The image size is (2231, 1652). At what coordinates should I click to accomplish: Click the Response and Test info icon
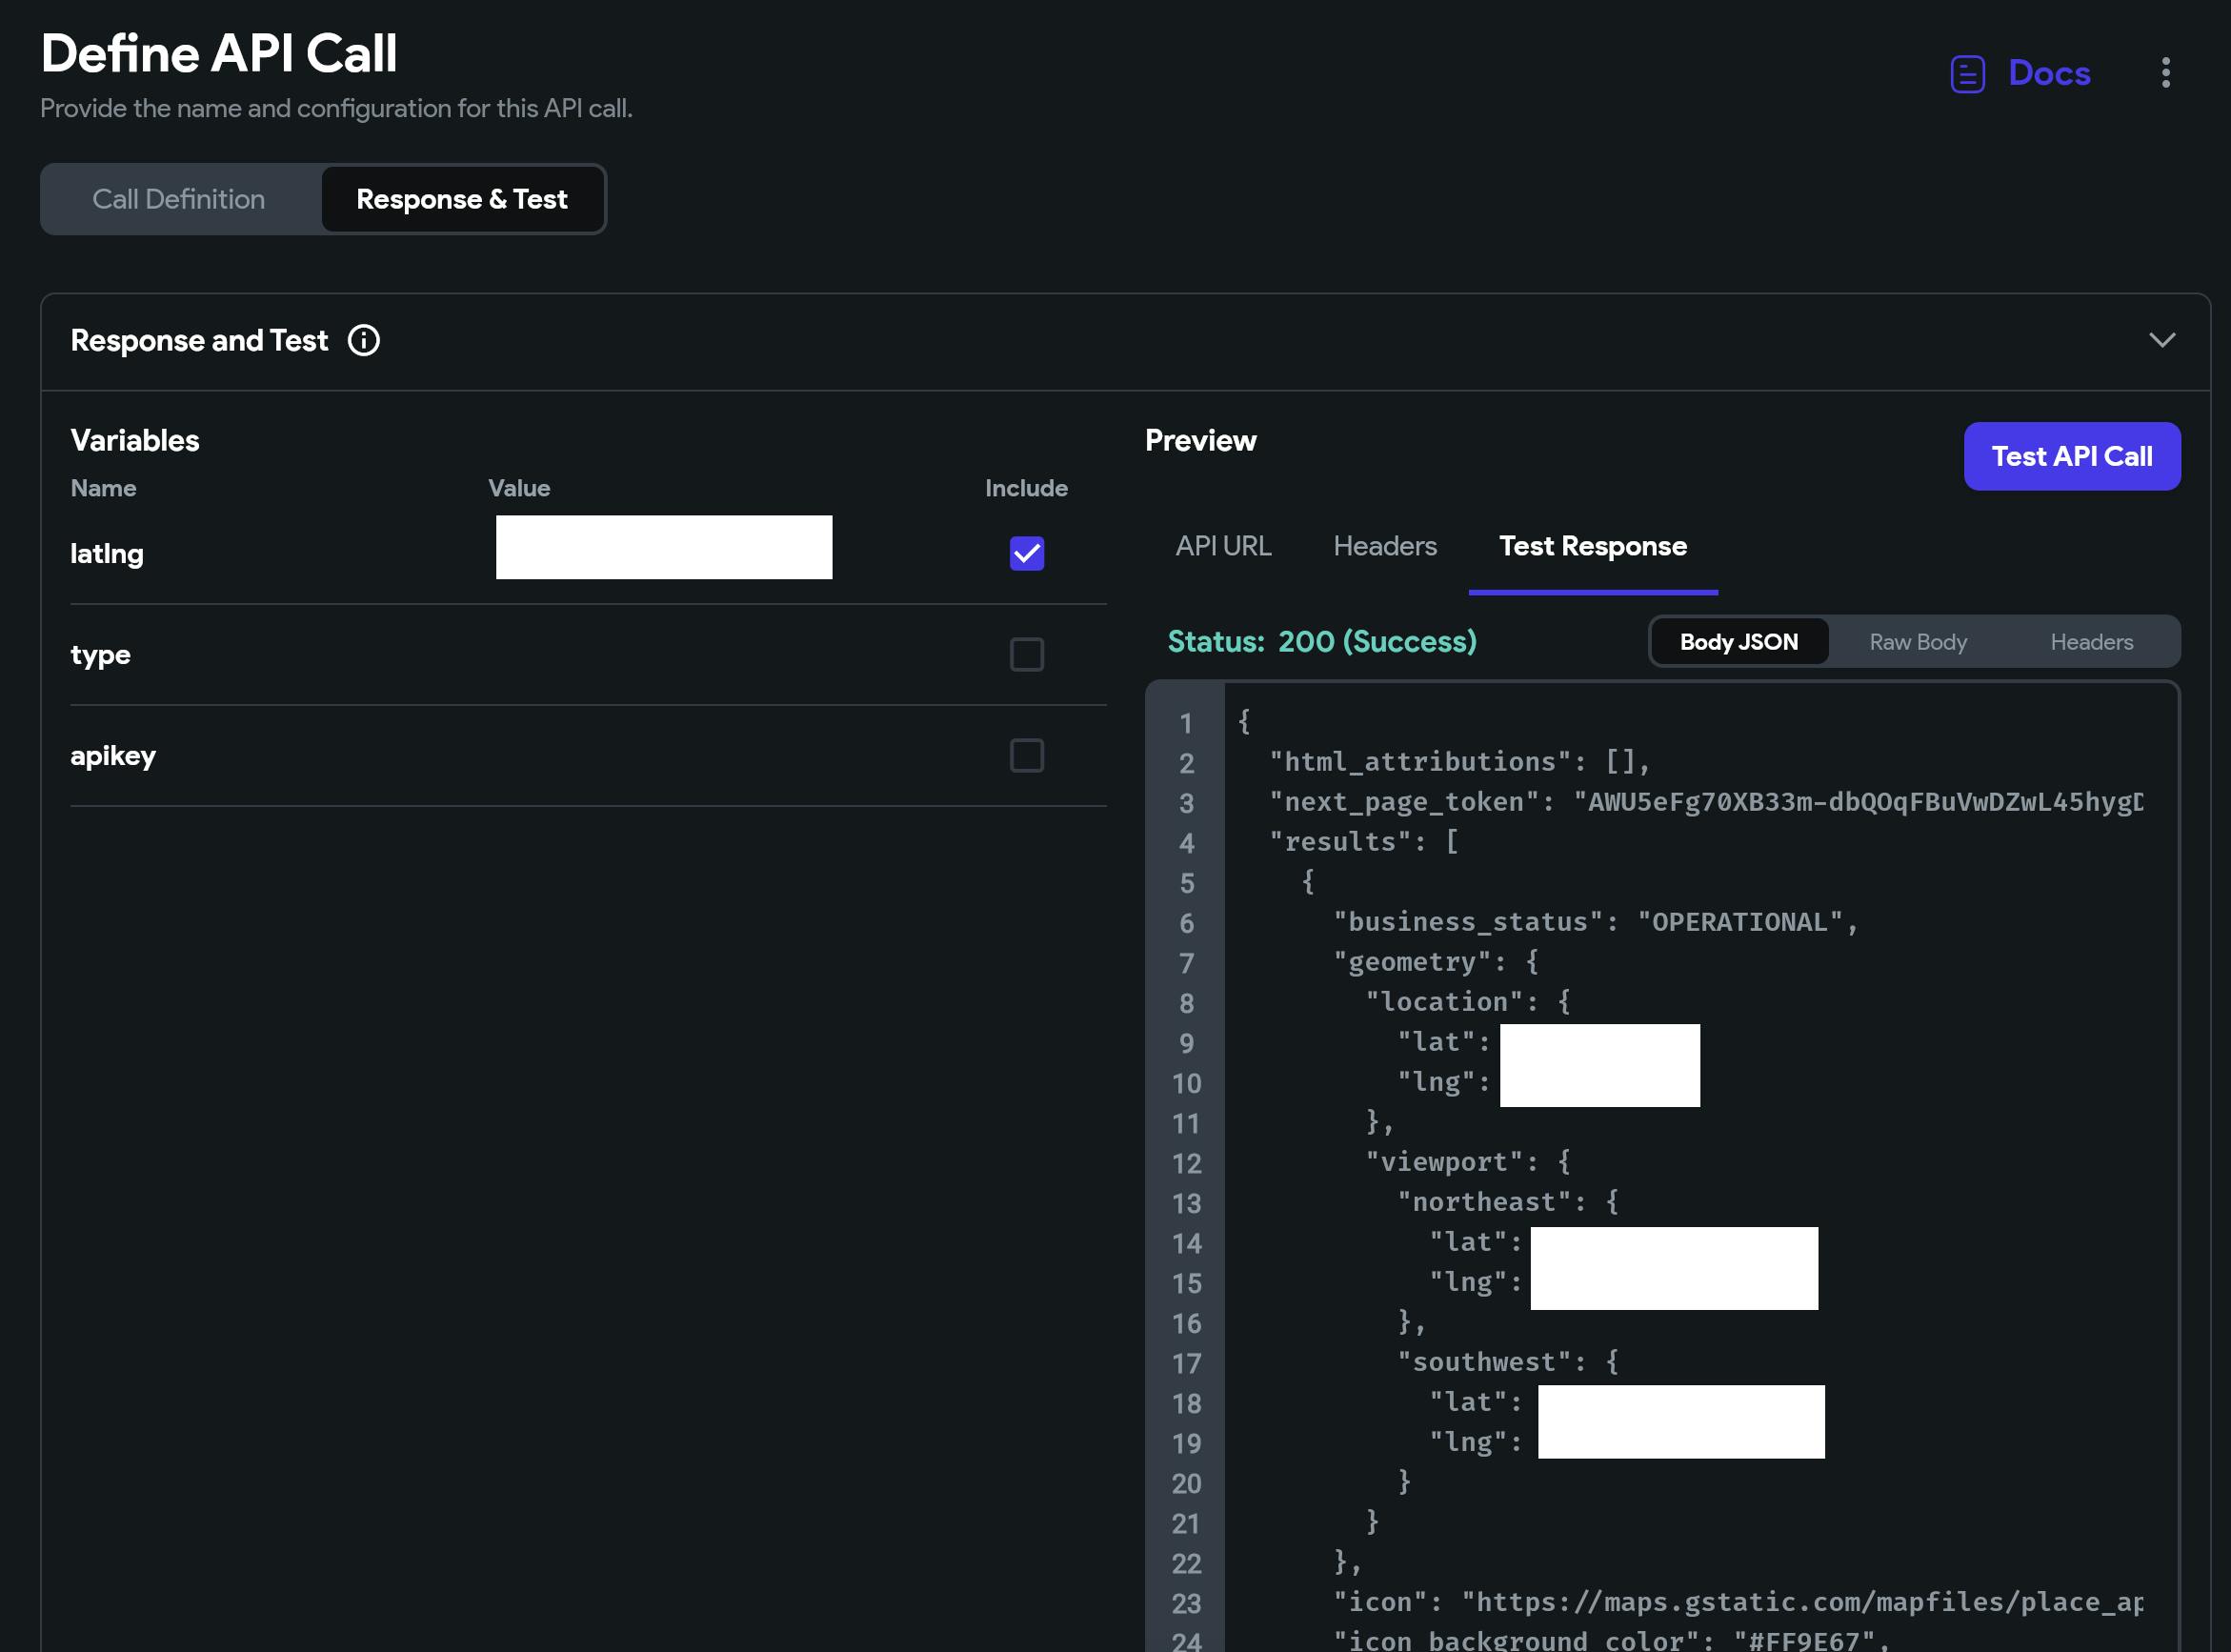point(363,341)
